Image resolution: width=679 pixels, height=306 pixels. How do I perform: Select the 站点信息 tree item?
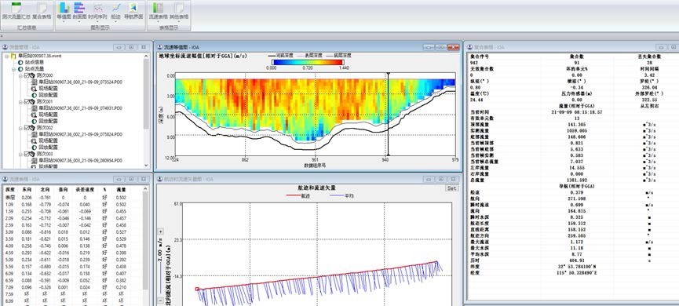point(35,62)
